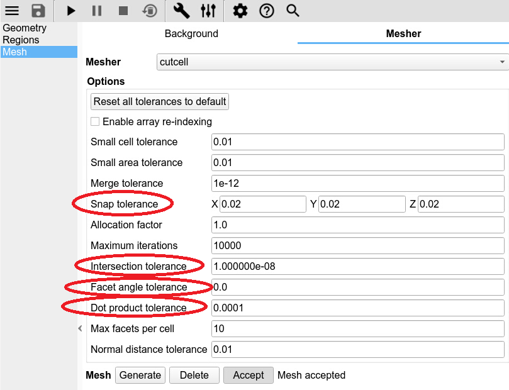Open the hamburger main menu
Screen dimensions: 509x390
coord(12,11)
